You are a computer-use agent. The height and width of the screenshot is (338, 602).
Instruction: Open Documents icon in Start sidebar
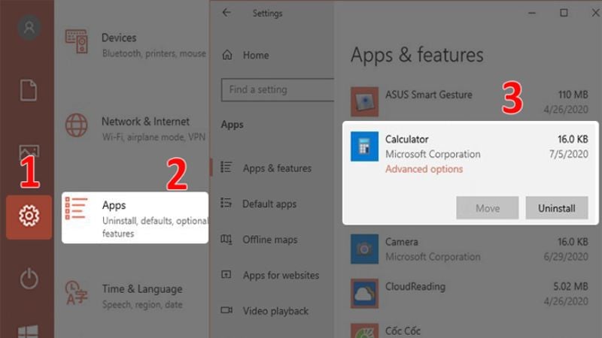29,90
